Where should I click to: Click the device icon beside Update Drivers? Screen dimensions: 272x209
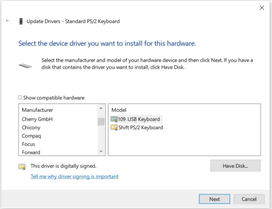pos(21,21)
